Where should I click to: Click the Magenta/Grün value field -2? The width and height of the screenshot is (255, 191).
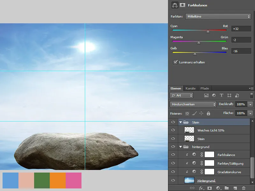(241, 40)
